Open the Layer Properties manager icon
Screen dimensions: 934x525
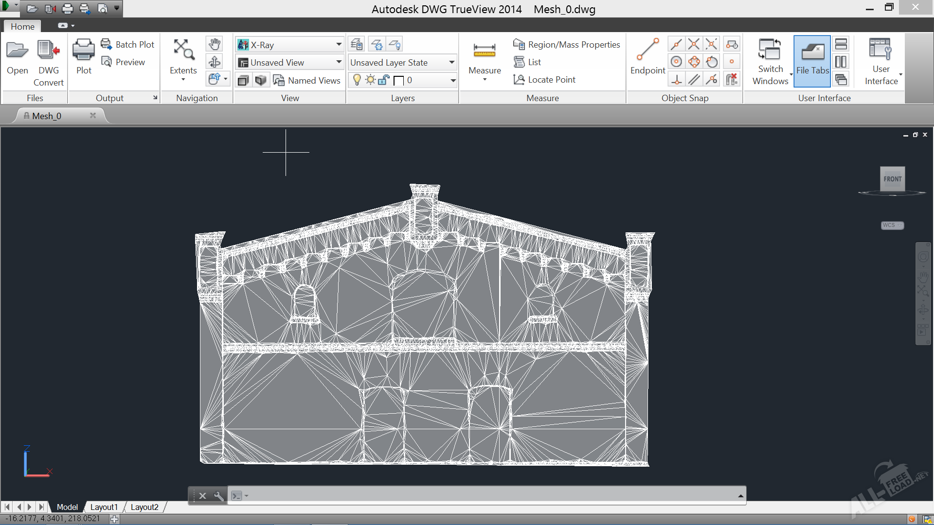(357, 44)
